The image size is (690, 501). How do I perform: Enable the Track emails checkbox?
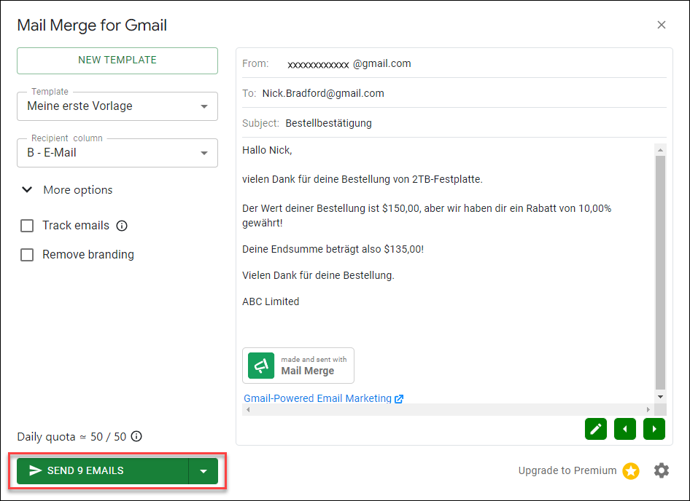27,226
